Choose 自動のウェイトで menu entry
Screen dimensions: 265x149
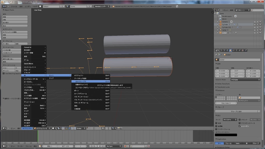point(81,85)
